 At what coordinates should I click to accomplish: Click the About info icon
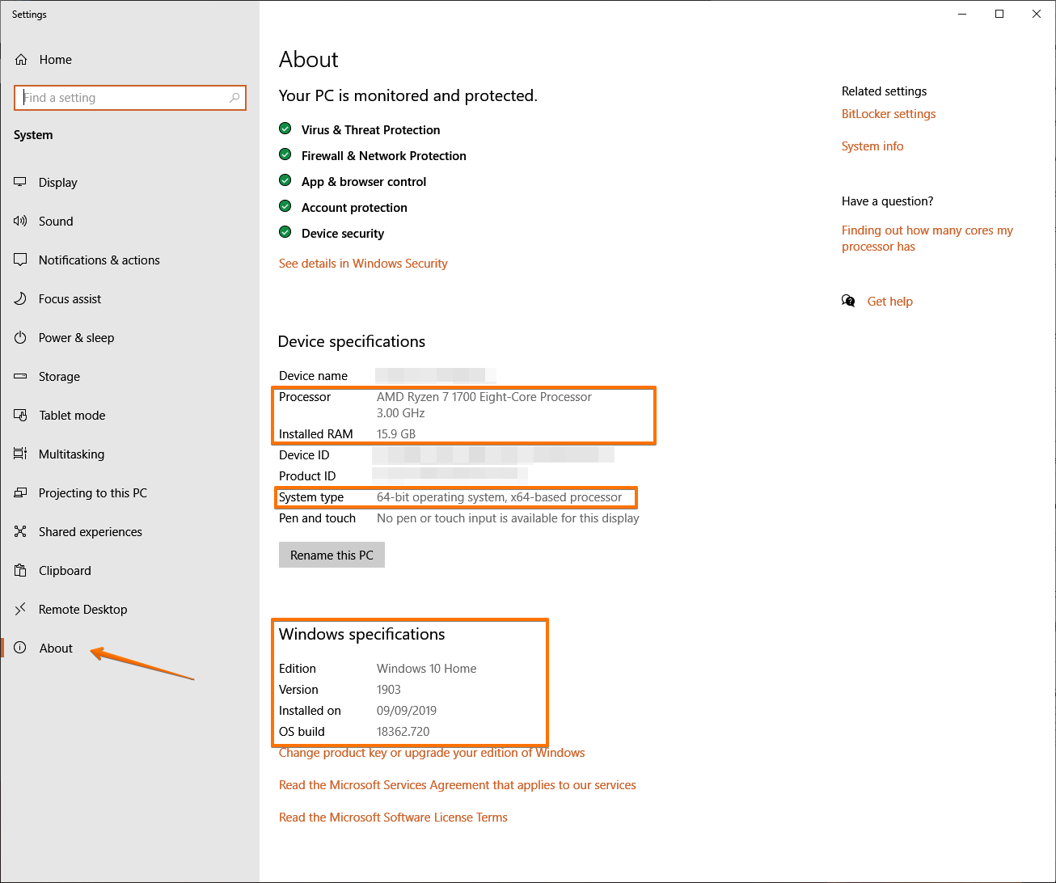pyautogui.click(x=20, y=649)
